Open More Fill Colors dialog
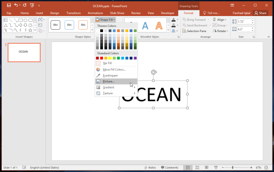 coord(116,70)
